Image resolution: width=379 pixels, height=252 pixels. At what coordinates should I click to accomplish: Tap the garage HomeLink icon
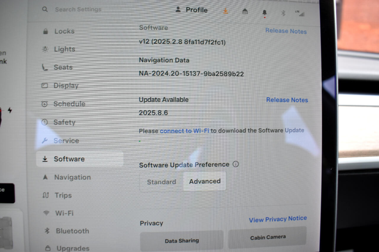click(x=245, y=12)
